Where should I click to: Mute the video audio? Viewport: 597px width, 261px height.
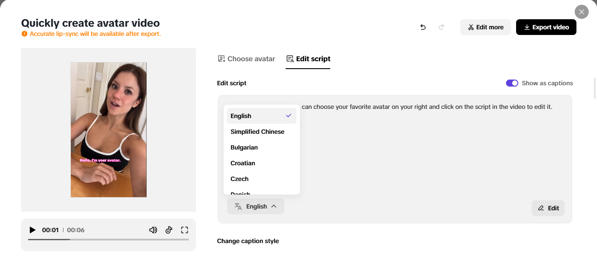(153, 230)
